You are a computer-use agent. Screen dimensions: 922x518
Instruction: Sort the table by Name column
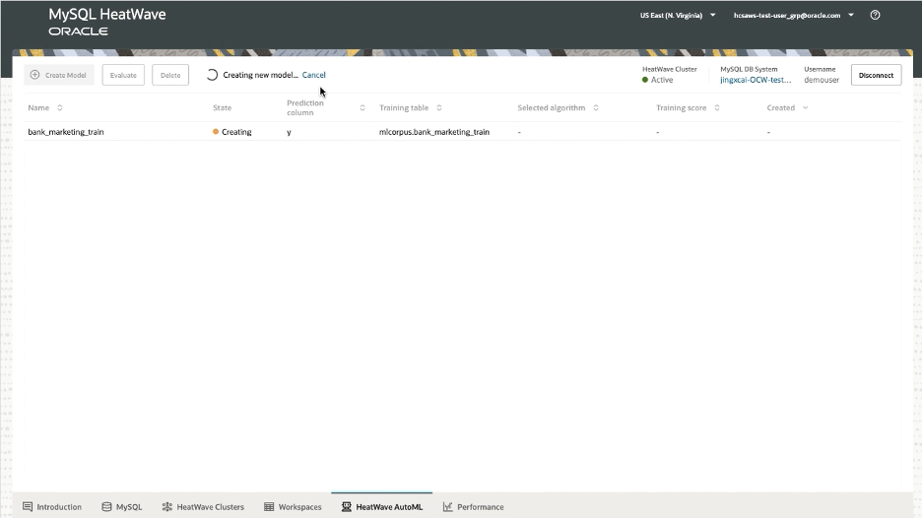(x=59, y=107)
